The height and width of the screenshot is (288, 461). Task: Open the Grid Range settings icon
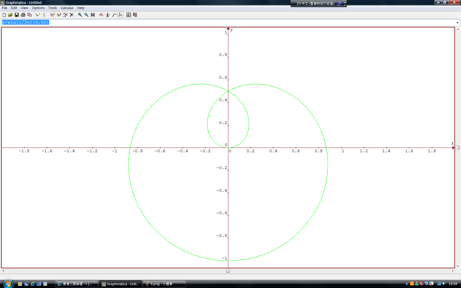[135, 15]
